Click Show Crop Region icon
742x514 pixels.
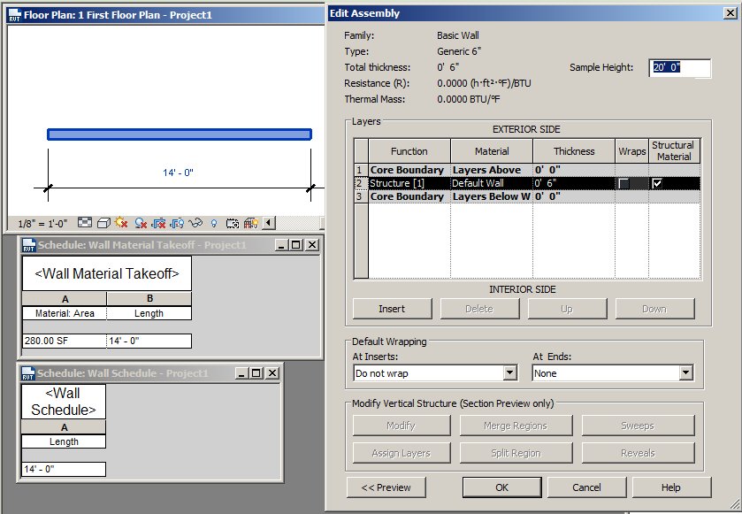[178, 223]
